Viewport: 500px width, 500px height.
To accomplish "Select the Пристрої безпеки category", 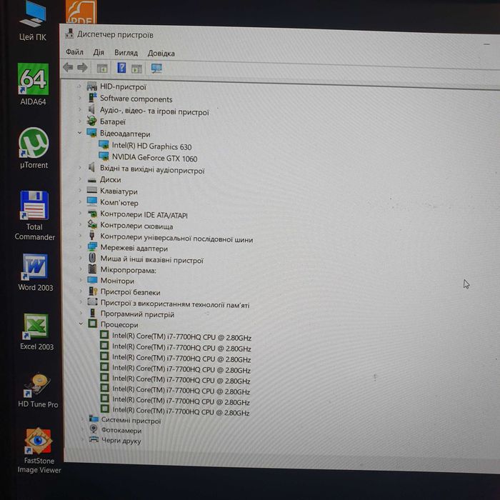I will click(x=130, y=292).
